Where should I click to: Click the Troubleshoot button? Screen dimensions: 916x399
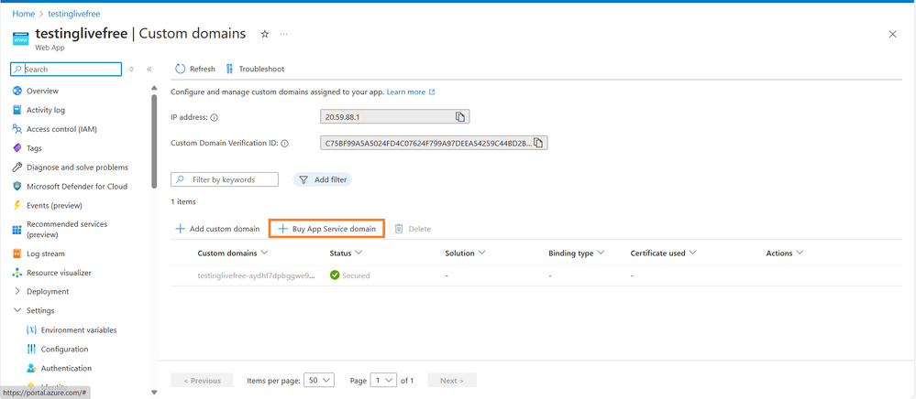tap(255, 69)
